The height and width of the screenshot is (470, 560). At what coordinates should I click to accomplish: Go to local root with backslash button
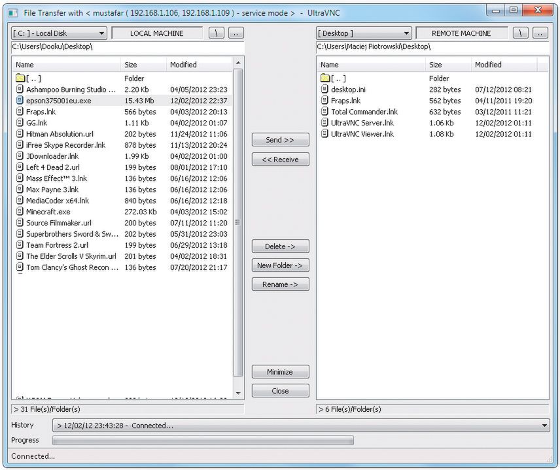[217, 33]
